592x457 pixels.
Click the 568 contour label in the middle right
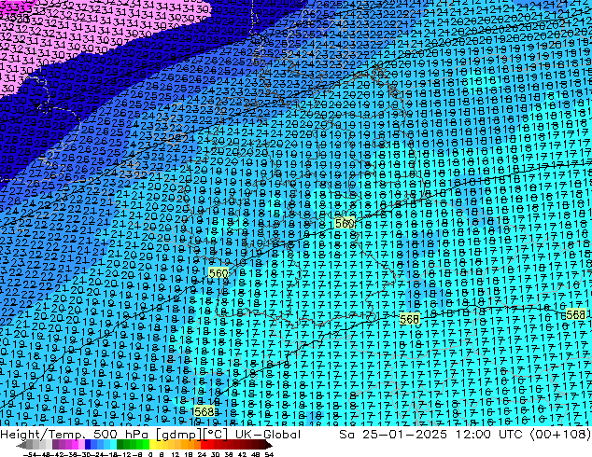(x=409, y=320)
